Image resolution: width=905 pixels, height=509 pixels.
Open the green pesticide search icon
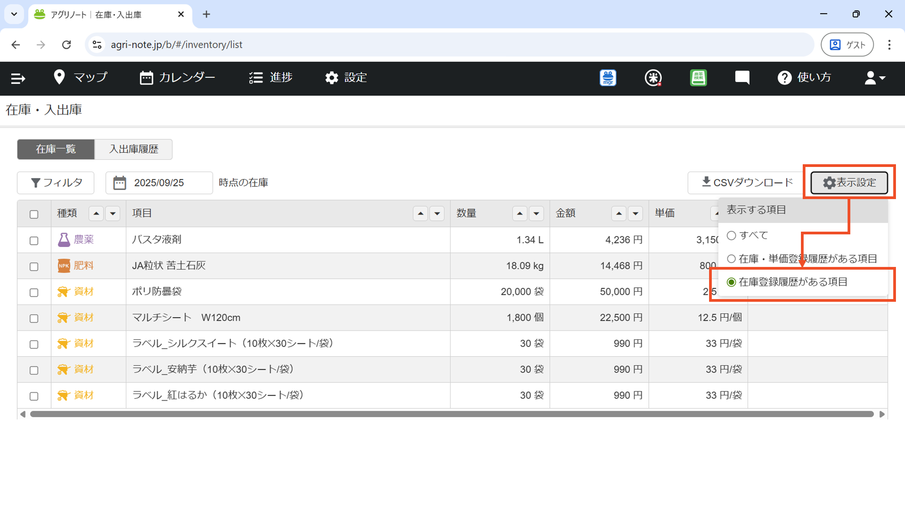click(x=698, y=78)
